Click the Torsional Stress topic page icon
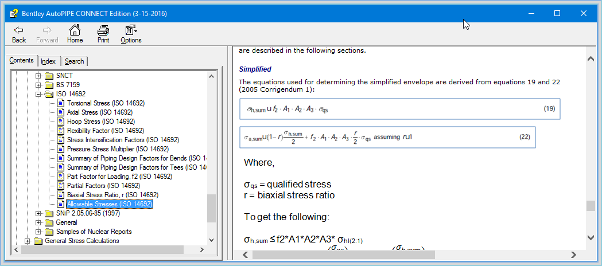 click(61, 103)
